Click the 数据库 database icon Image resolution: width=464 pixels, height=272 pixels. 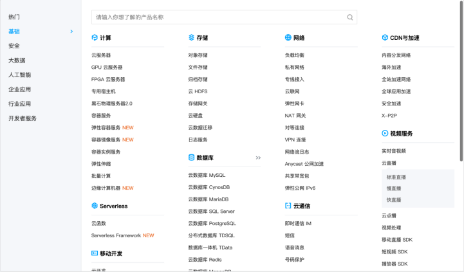191,157
